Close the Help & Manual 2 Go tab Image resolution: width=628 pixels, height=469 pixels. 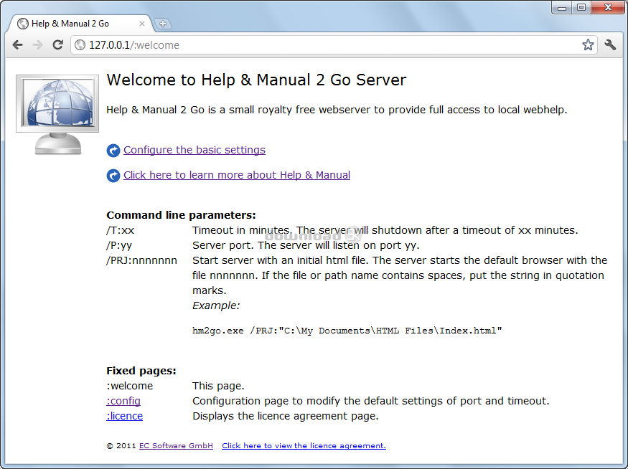click(142, 24)
